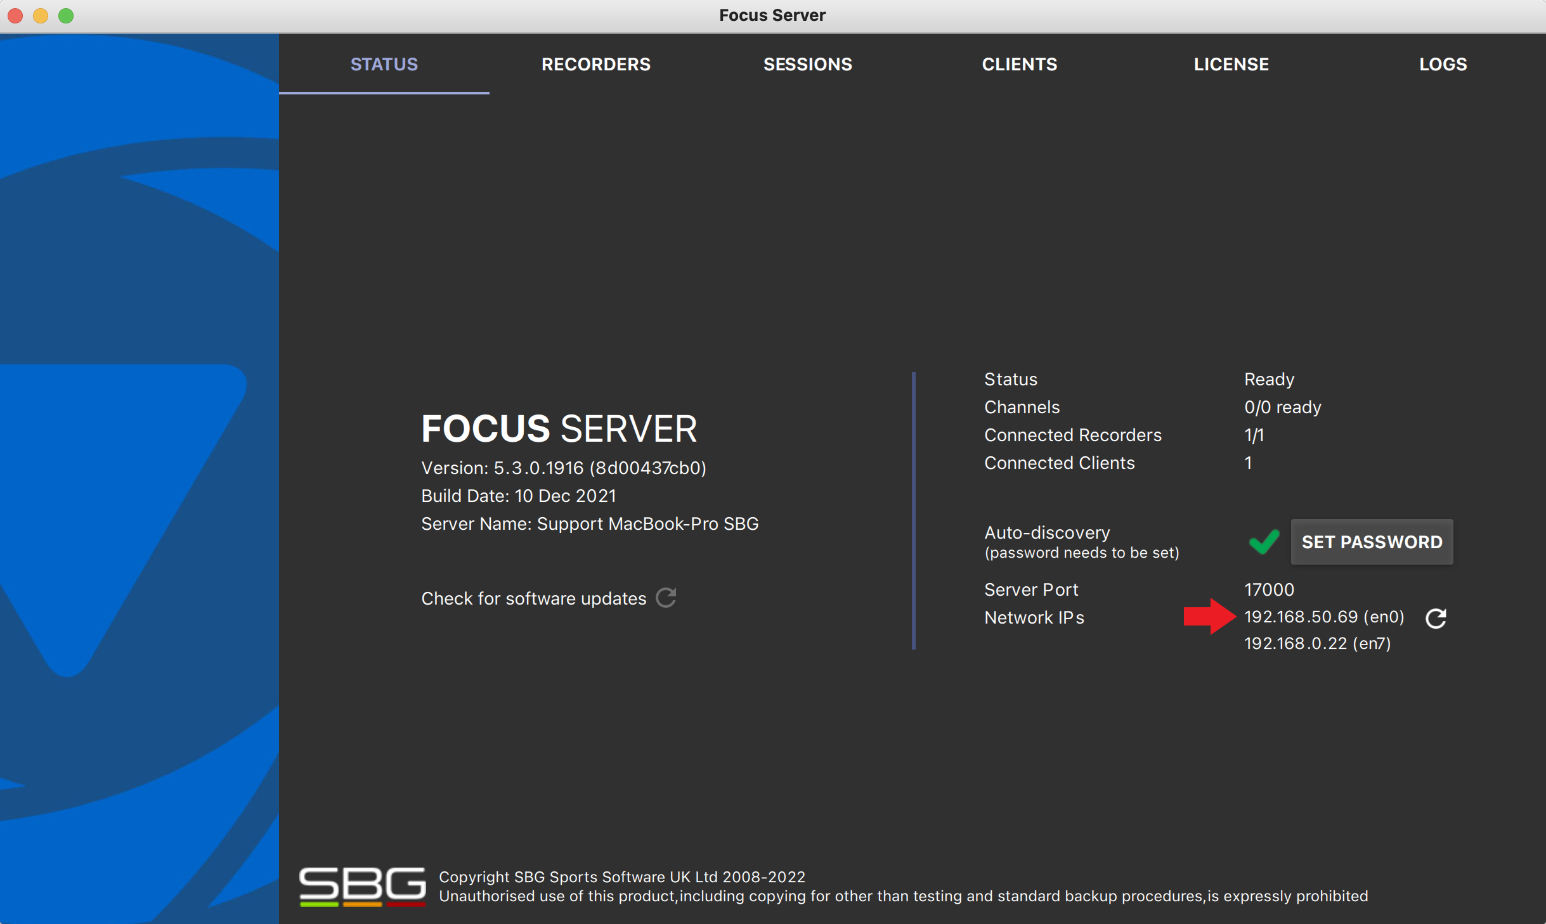This screenshot has height=924, width=1546.
Task: Click the SET PASSWORD button
Action: click(1372, 542)
